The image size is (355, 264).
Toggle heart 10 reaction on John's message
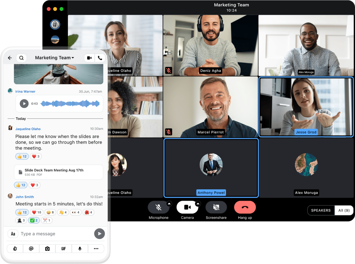click(37, 212)
